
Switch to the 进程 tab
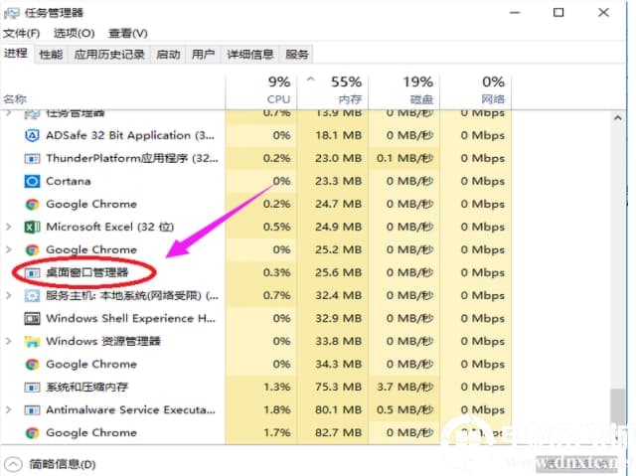point(16,53)
